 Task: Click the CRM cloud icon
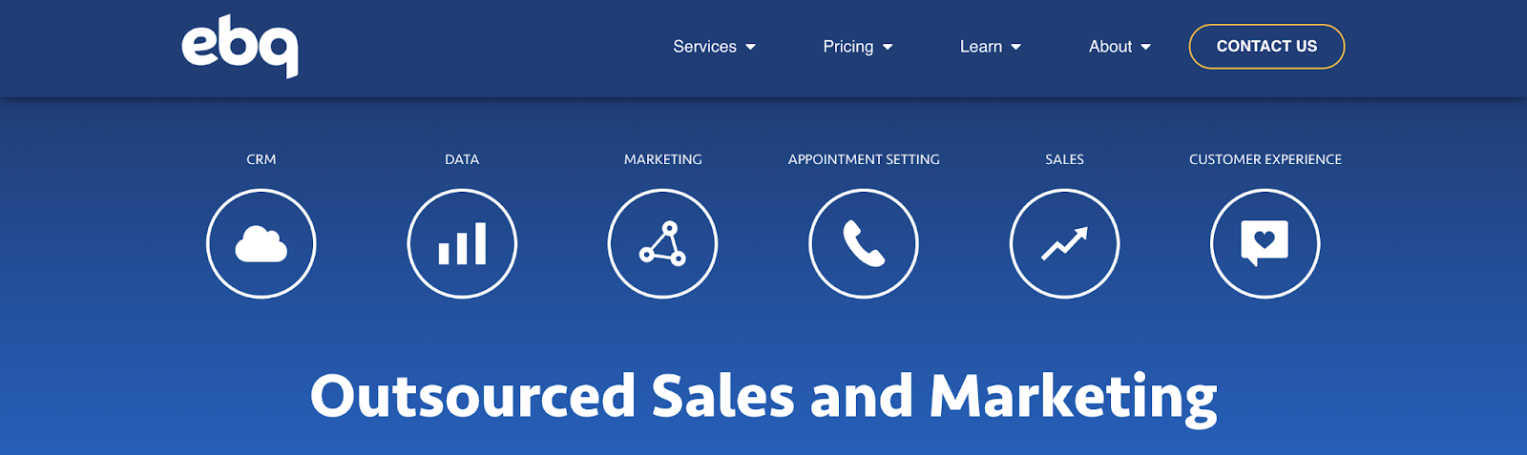point(261,244)
